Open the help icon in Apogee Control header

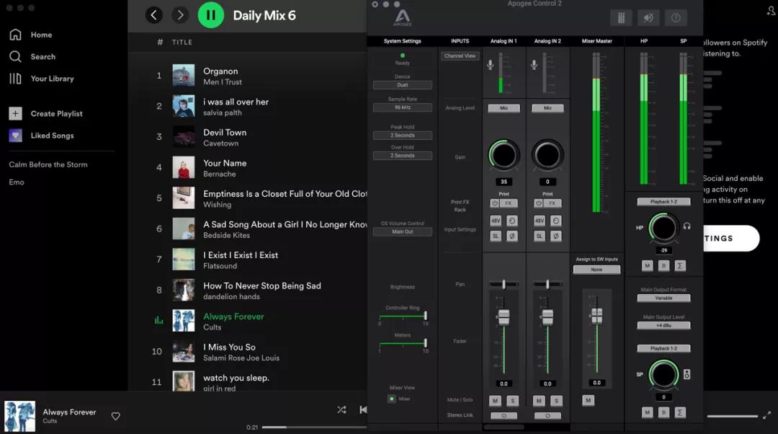point(676,18)
